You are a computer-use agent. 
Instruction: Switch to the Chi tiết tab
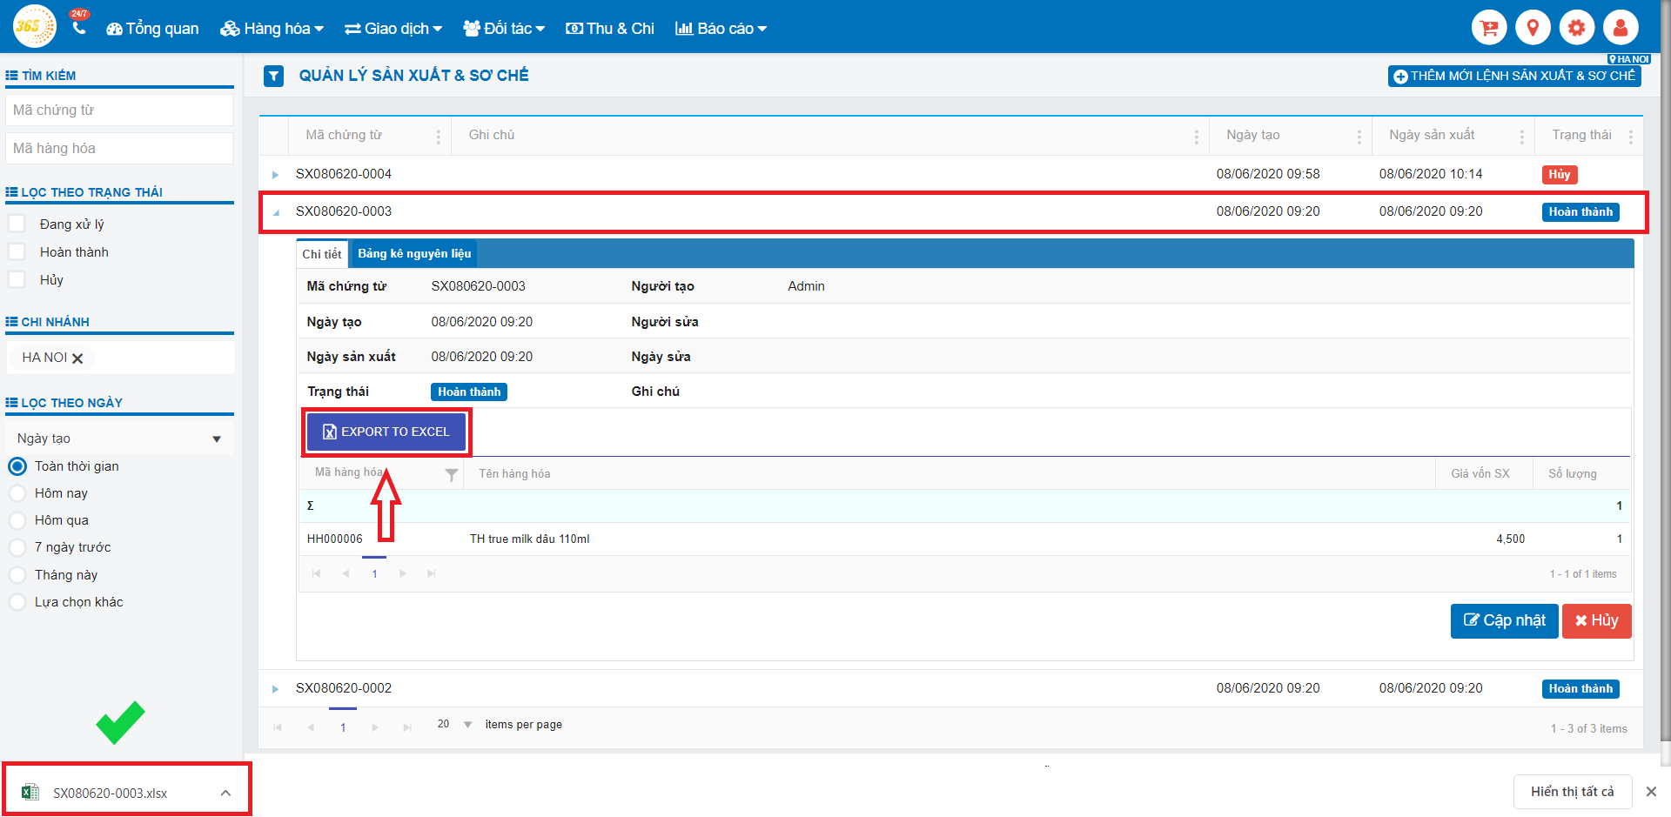pos(322,254)
